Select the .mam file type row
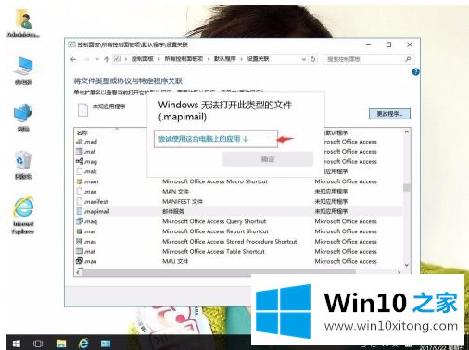469x350 pixels. pos(238,181)
